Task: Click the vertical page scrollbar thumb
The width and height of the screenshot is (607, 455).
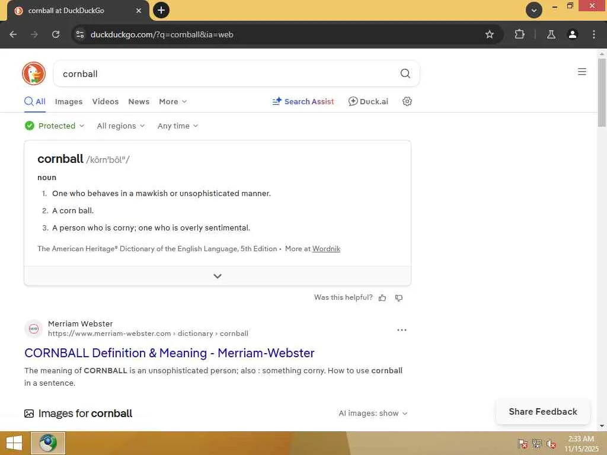Action: tap(602, 92)
